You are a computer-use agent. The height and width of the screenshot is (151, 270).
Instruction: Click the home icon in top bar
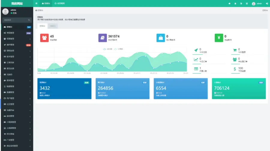coord(229,4)
